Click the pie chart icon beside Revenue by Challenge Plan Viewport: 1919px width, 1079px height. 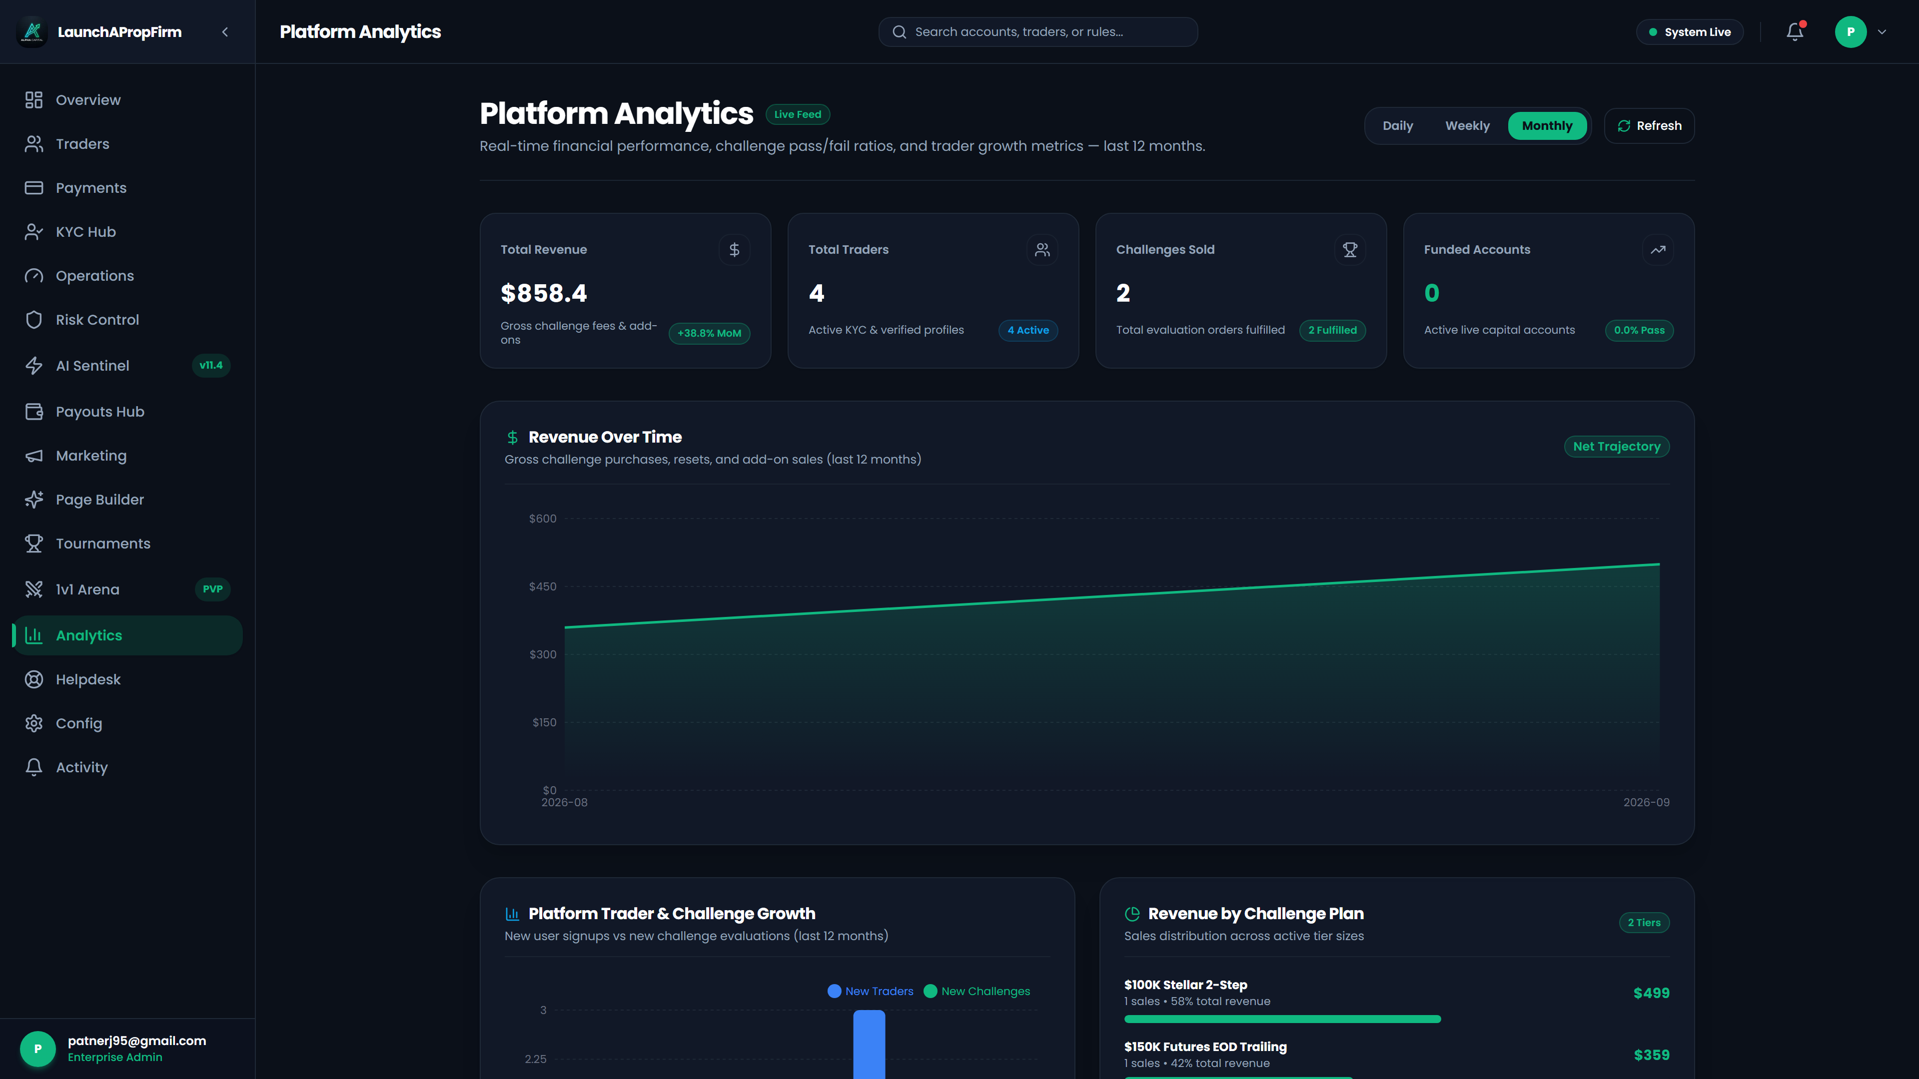1131,914
